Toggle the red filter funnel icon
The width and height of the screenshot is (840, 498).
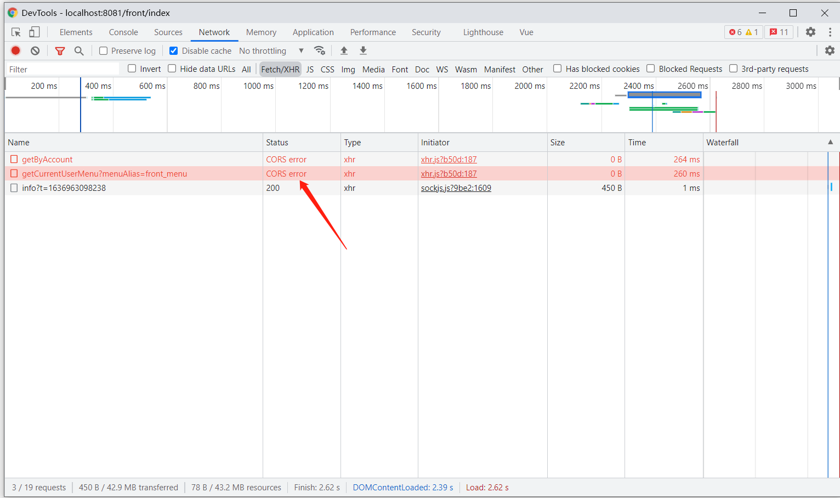(x=60, y=51)
